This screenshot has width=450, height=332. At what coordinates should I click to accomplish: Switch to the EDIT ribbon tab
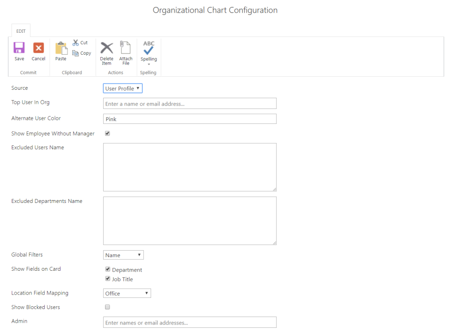[x=21, y=31]
